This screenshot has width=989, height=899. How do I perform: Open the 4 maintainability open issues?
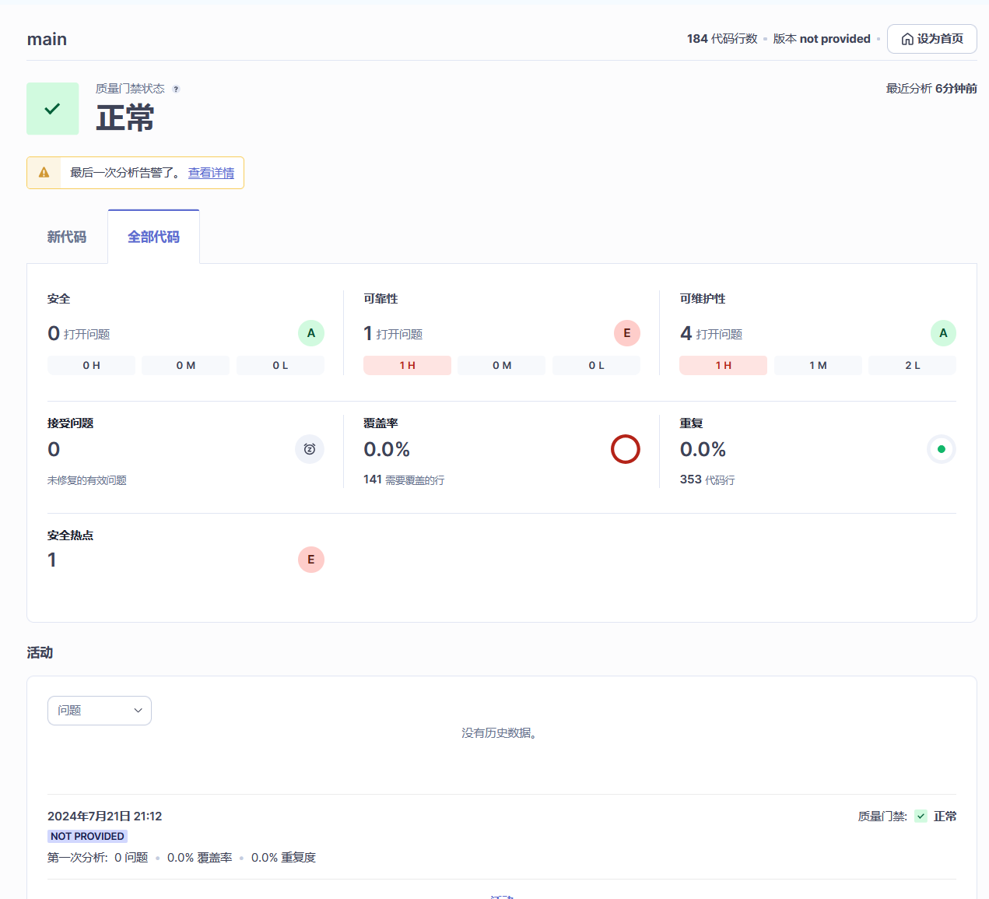tap(686, 333)
